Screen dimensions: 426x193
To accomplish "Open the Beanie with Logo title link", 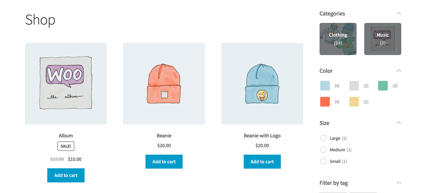I will [x=262, y=136].
